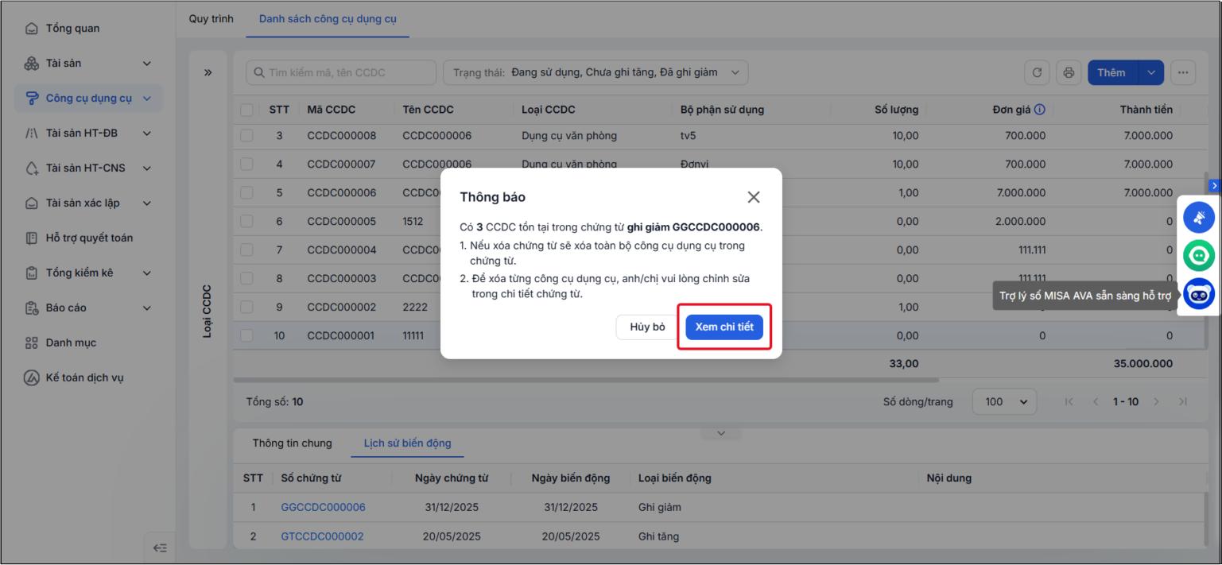This screenshot has width=1222, height=565.
Task: Open the Trạng thái status dropdown
Action: tap(595, 72)
